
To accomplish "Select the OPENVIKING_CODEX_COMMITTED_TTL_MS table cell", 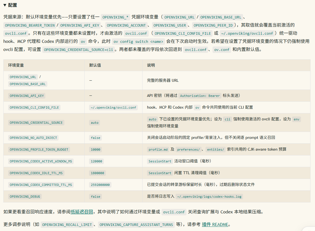I will (x=41, y=185).
